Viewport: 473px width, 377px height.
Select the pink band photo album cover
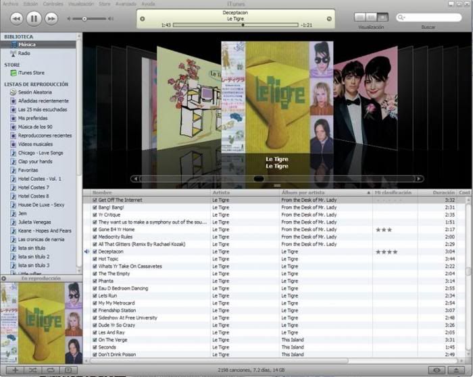pyautogui.click(x=366, y=99)
